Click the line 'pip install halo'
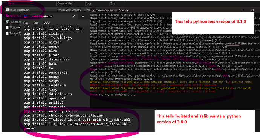Screen dimensions: 260x140 coord(40,63)
